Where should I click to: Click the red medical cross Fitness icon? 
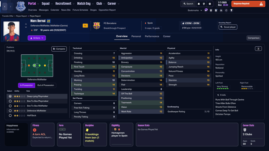pos(35,130)
